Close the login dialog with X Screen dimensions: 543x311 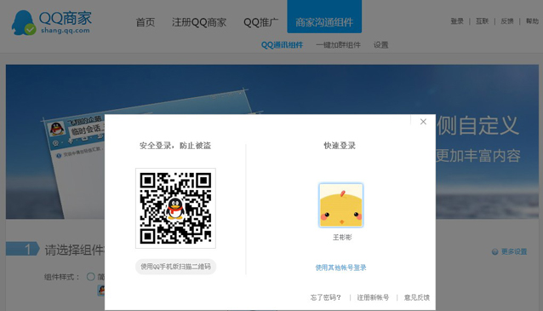point(423,122)
